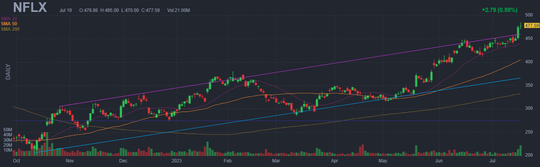Click the 450 price axis label
540x167 pixels.
[x=529, y=38]
